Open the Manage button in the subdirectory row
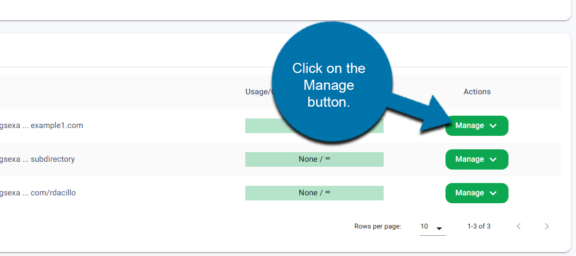 coord(470,159)
